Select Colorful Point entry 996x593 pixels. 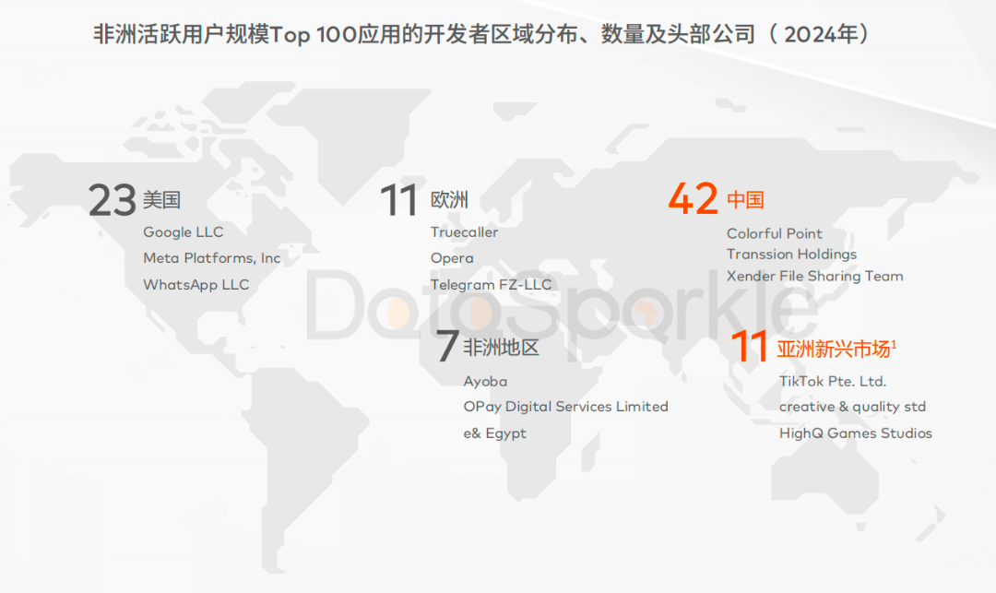pos(775,233)
